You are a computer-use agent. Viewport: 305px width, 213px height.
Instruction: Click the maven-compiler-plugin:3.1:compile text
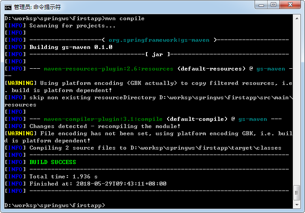point(103,119)
